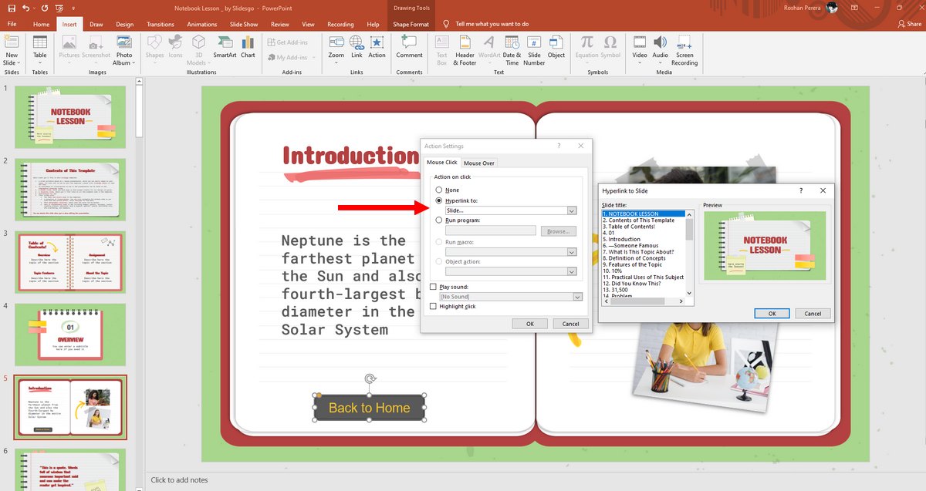Image resolution: width=926 pixels, height=491 pixels.
Task: Click Cancel in Action Settings dialog
Action: click(571, 324)
